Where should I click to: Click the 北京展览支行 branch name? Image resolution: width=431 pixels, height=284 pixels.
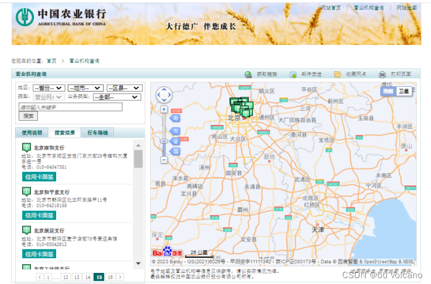49,231
